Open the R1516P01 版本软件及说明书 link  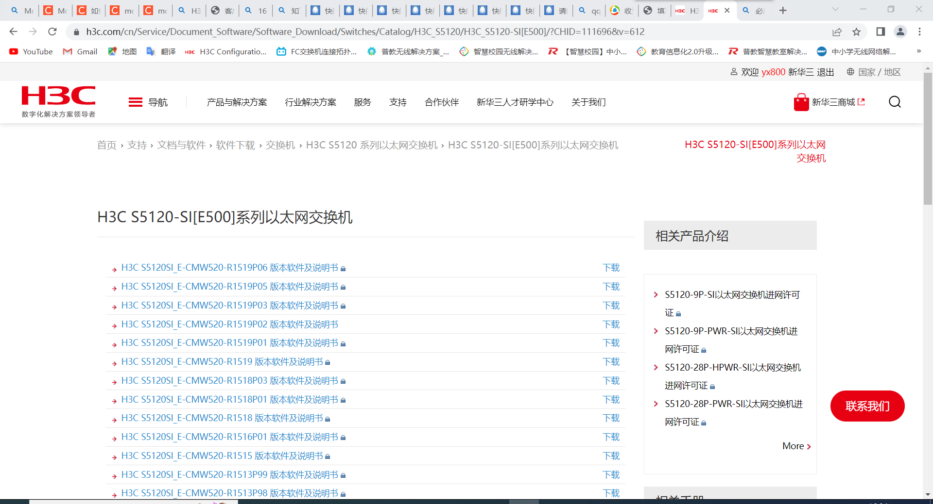coord(230,437)
